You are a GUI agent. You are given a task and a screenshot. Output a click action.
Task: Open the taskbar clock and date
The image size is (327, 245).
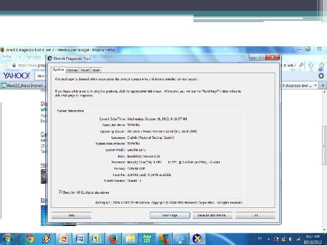313,239
